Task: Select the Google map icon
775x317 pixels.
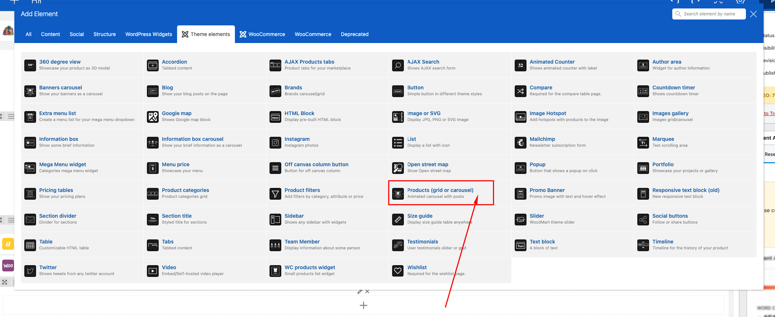Action: pos(153,117)
